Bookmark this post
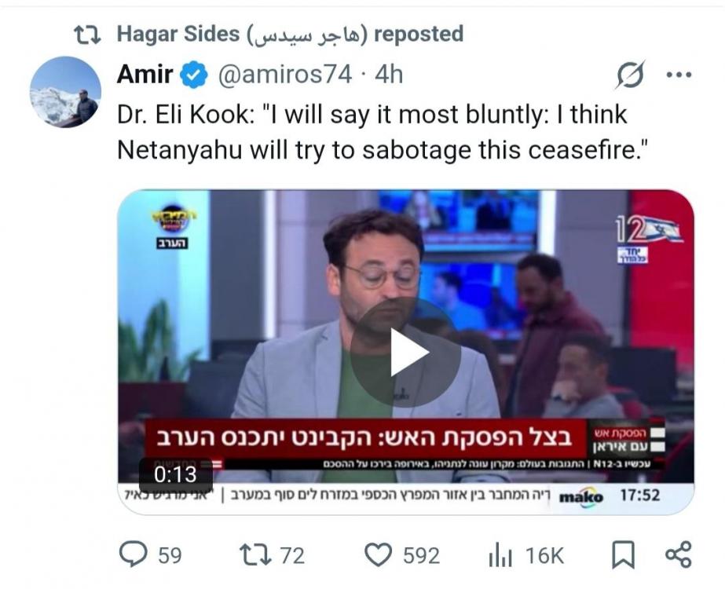The width and height of the screenshot is (725, 589). pos(623,554)
